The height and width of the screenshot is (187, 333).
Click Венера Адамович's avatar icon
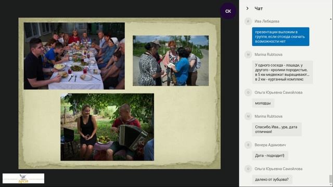tap(248, 145)
